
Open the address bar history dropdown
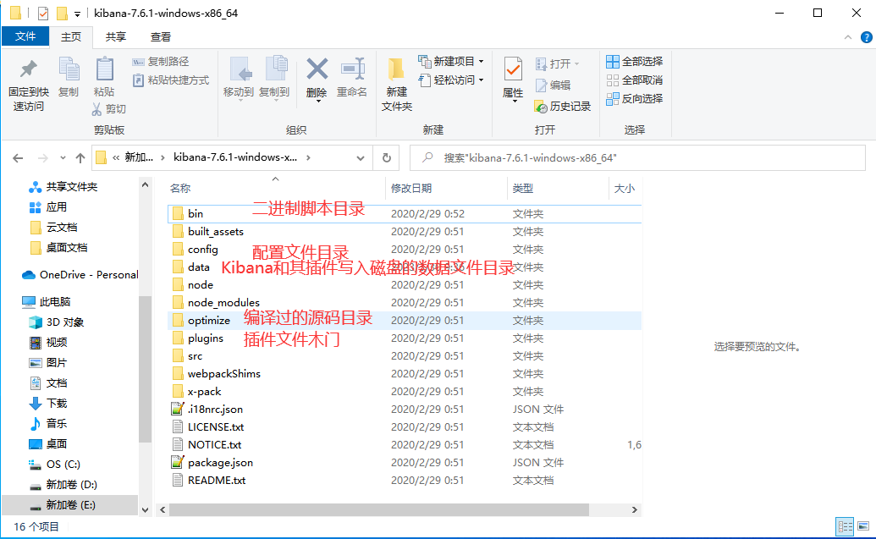pos(361,158)
